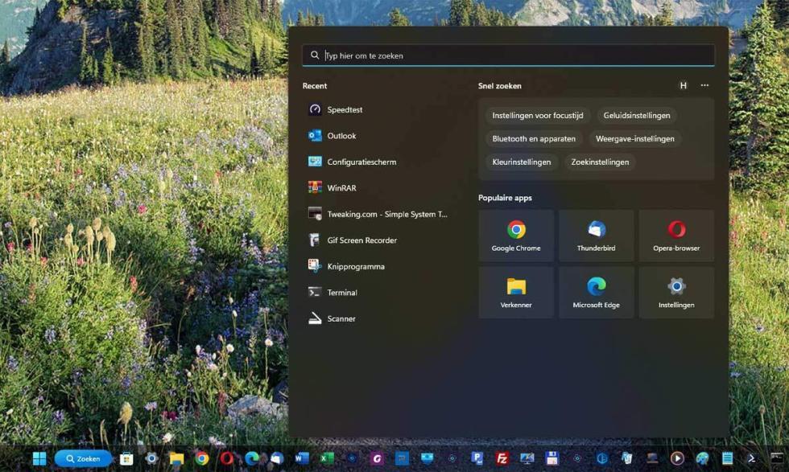Launch Instellingen from Populaire apps
This screenshot has width=789, height=472.
pos(676,292)
